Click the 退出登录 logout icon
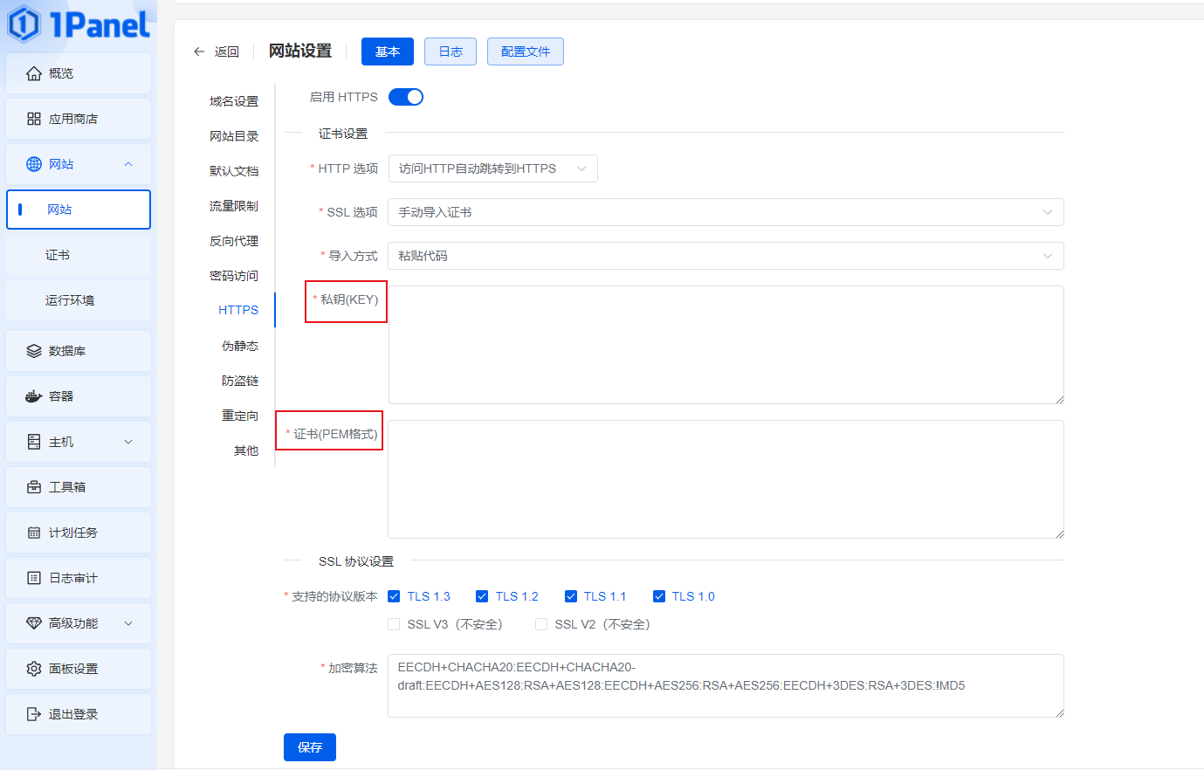Screen dimensions: 1204x770 click(34, 714)
